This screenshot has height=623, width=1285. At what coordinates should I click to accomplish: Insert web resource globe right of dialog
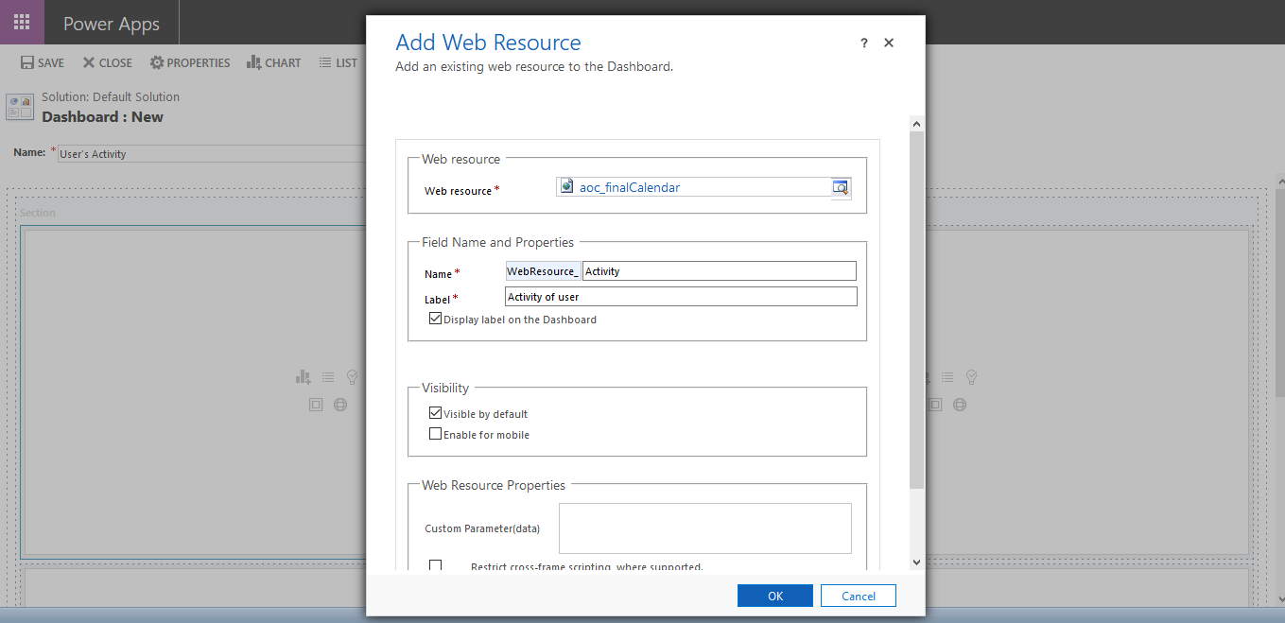(x=959, y=405)
